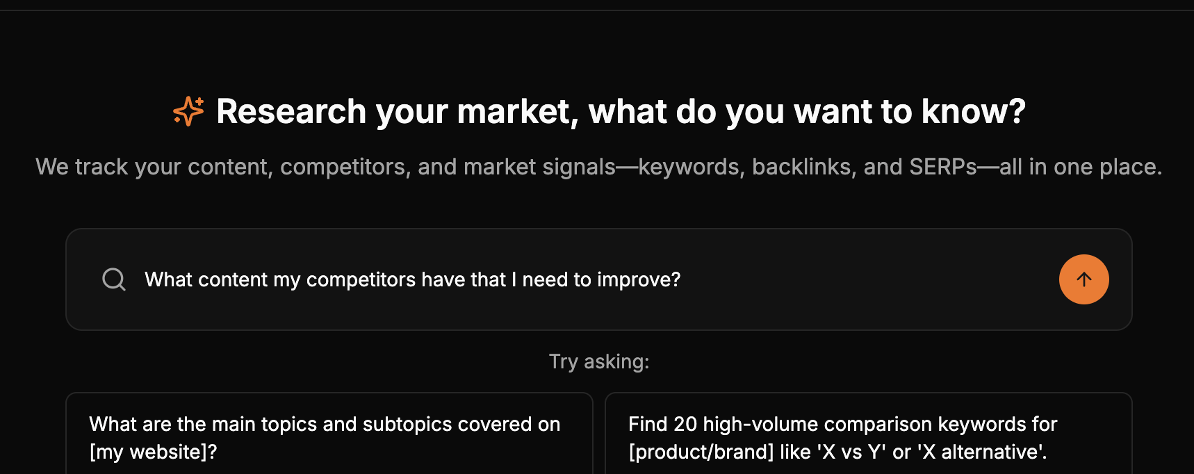Click "We track your content" in the subtitle
Screen dimensions: 1194x474
[x=153, y=167]
